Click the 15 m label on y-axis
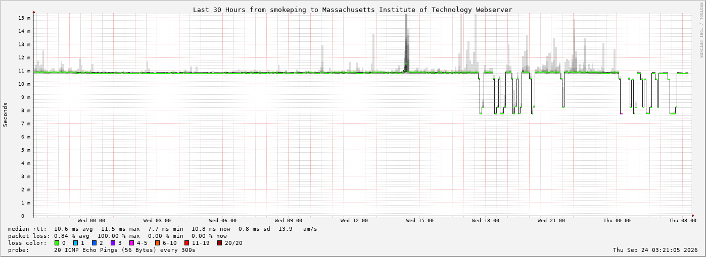The height and width of the screenshot is (257, 706). 24,18
